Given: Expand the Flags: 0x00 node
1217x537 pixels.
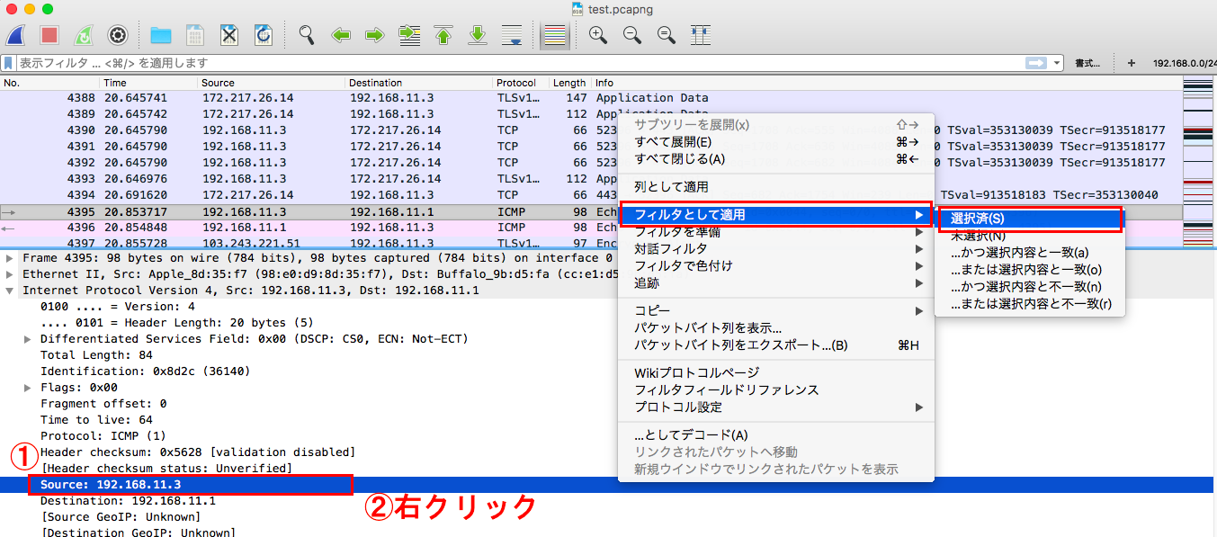Looking at the screenshot, I should [28, 388].
